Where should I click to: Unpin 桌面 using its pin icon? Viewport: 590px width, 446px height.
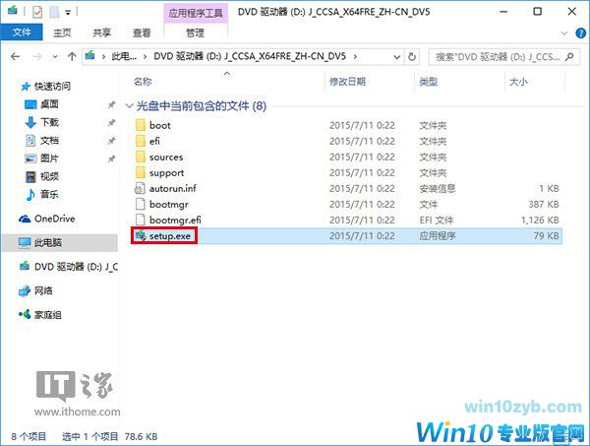pos(111,104)
